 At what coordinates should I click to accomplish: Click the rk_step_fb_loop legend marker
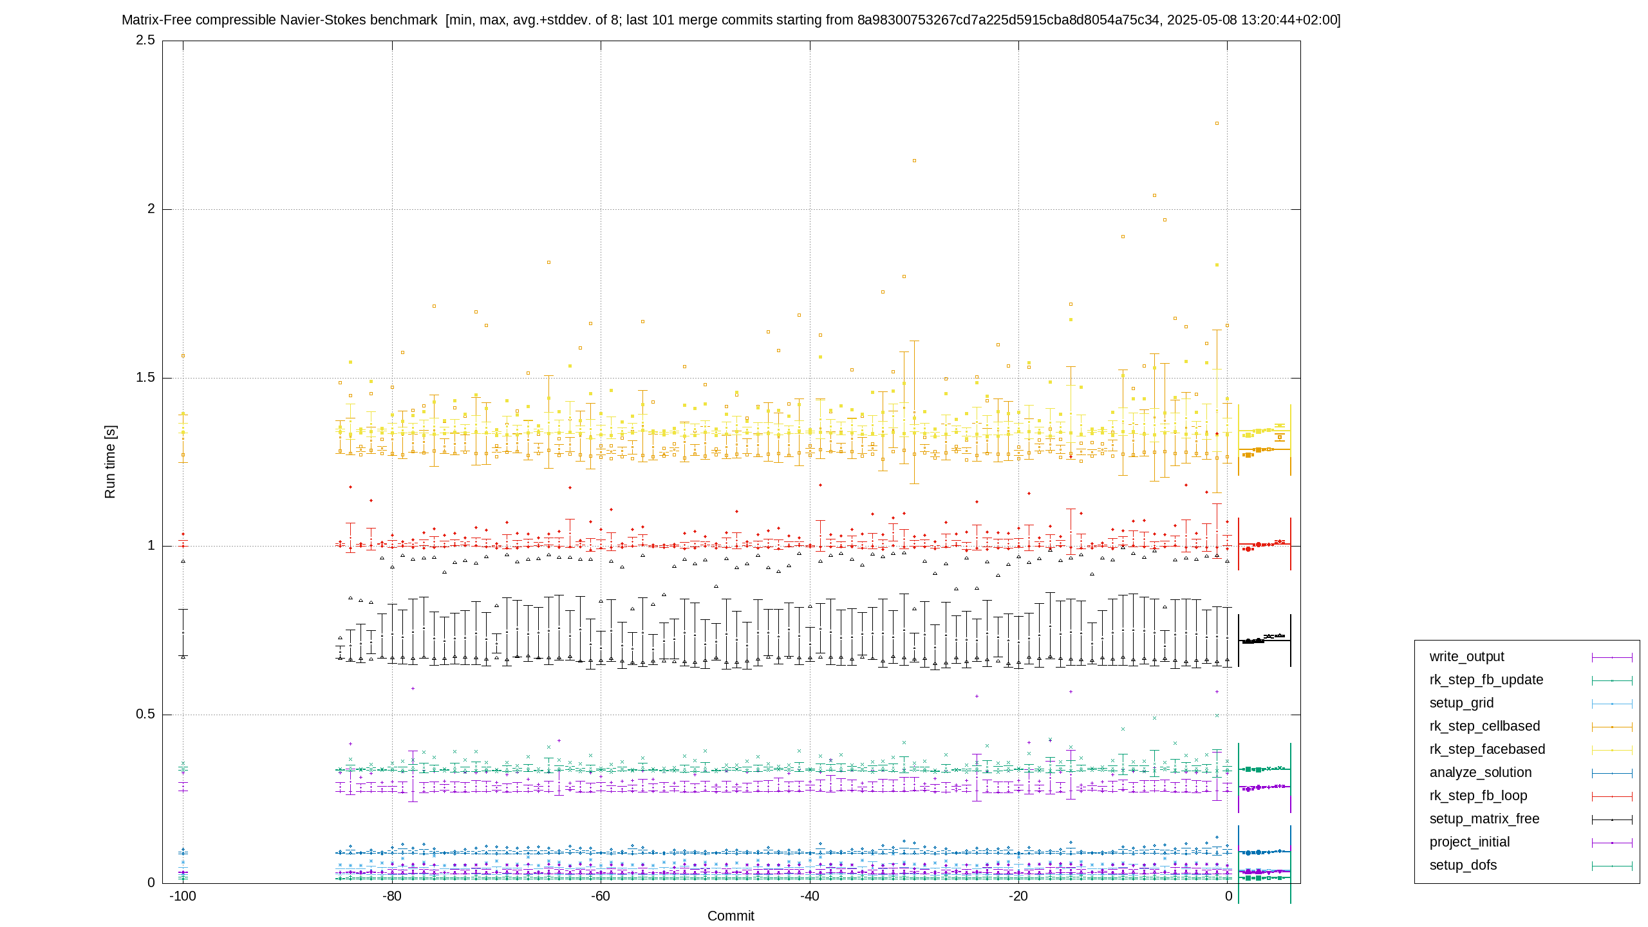(1612, 796)
